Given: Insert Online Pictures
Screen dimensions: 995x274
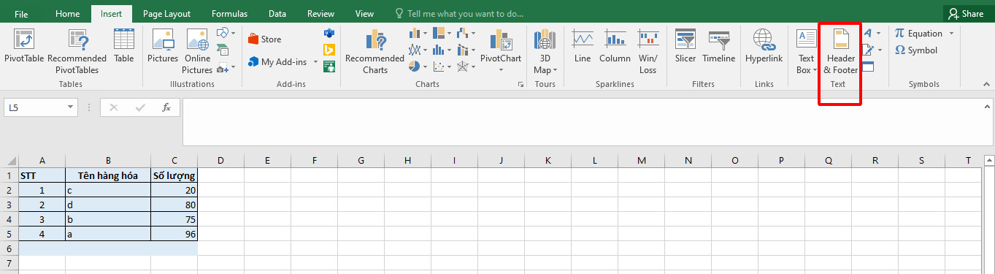Looking at the screenshot, I should (197, 51).
